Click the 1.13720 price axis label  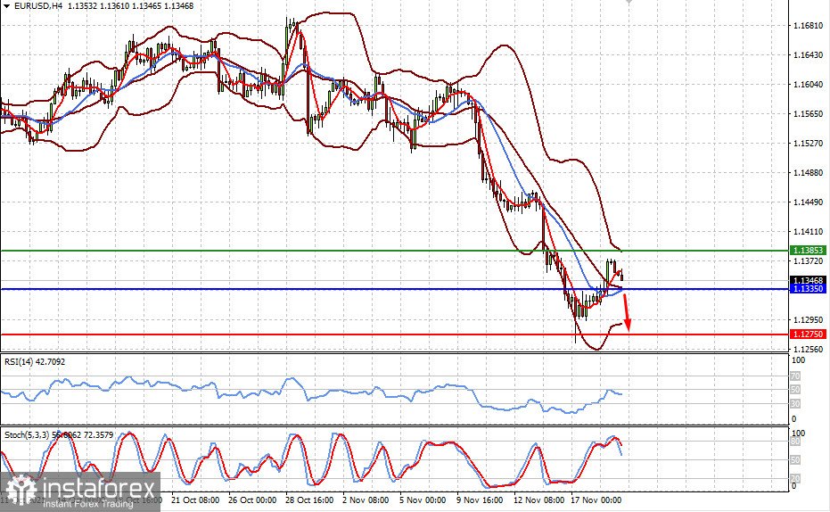pos(809,261)
